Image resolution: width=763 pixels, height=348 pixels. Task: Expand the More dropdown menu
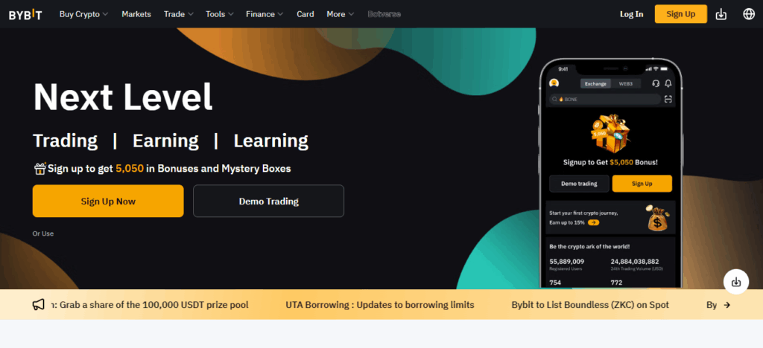(x=340, y=14)
